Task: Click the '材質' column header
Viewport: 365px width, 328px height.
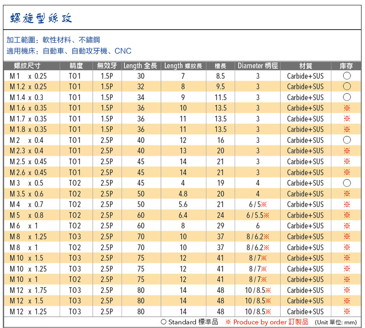Action: [306, 66]
